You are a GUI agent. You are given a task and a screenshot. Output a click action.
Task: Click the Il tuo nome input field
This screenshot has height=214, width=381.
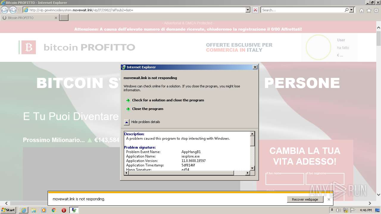(285, 179)
